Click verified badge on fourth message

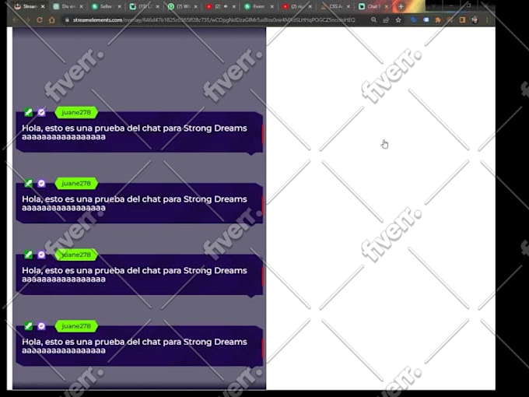tap(41, 326)
